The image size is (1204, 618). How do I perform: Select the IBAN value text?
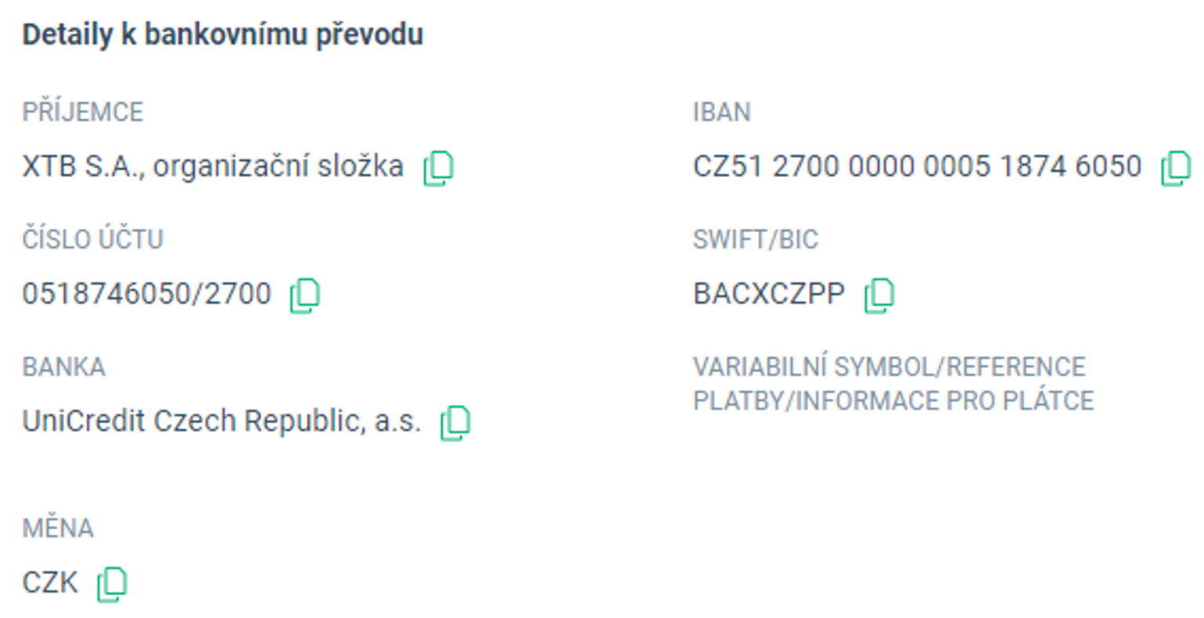coord(917,165)
